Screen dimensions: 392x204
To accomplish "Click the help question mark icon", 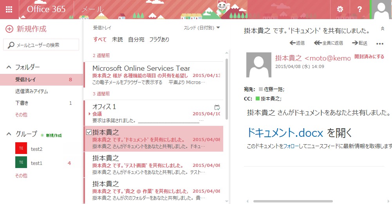I will [x=359, y=9].
